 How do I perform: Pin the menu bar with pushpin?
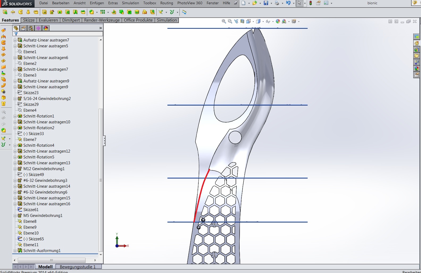click(x=236, y=3)
